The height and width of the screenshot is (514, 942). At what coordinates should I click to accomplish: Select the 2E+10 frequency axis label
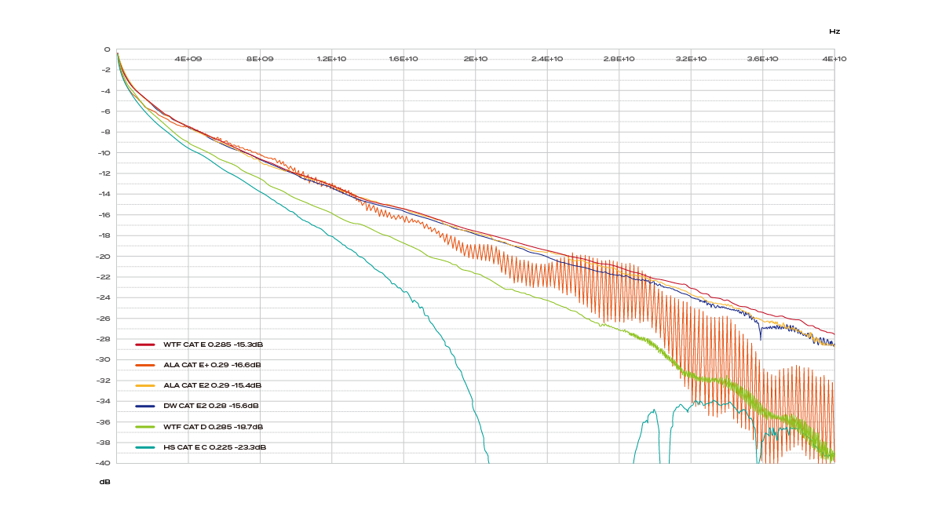475,59
